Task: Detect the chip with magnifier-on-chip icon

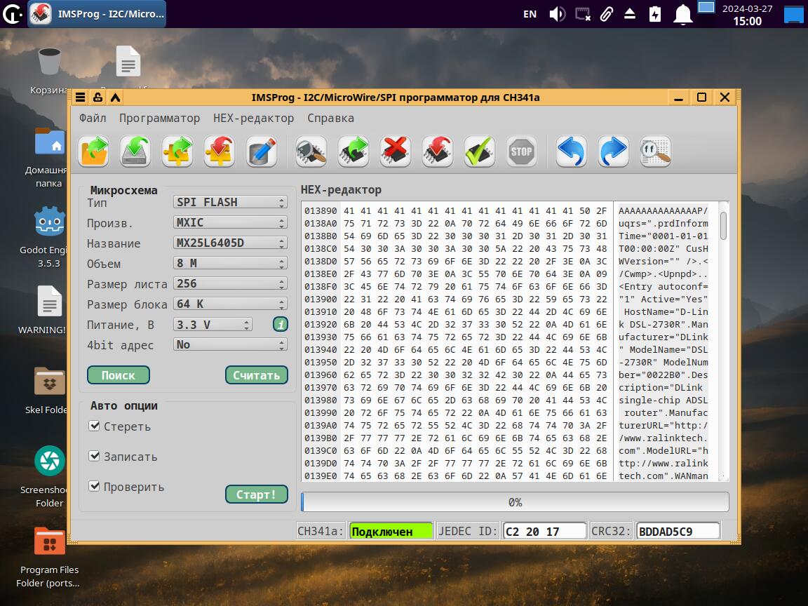Action: point(311,151)
